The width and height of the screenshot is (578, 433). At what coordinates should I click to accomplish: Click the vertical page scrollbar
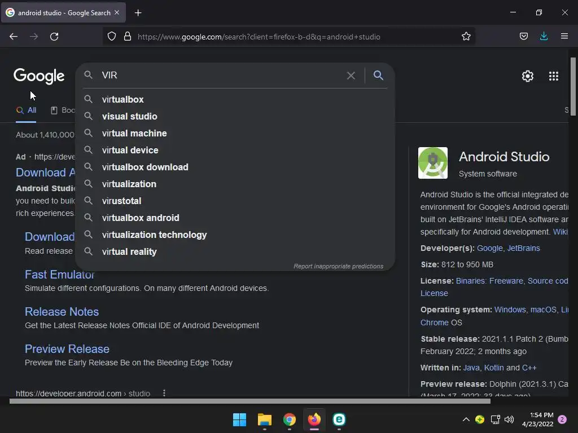pos(573,87)
